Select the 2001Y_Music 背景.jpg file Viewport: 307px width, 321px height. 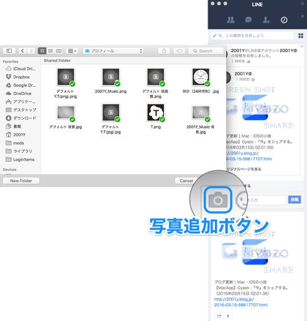click(201, 119)
